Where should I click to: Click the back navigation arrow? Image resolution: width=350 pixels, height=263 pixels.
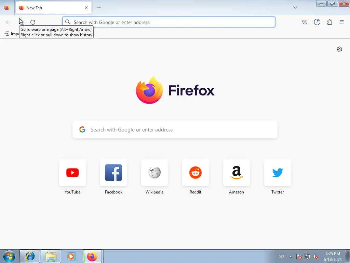point(8,22)
